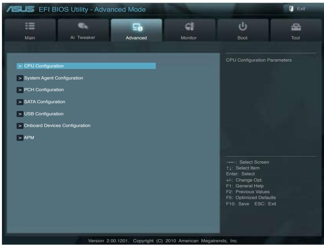Viewport: 324px width, 245px height.
Task: Click 'F2: Previous Values' hint text
Action: click(248, 192)
